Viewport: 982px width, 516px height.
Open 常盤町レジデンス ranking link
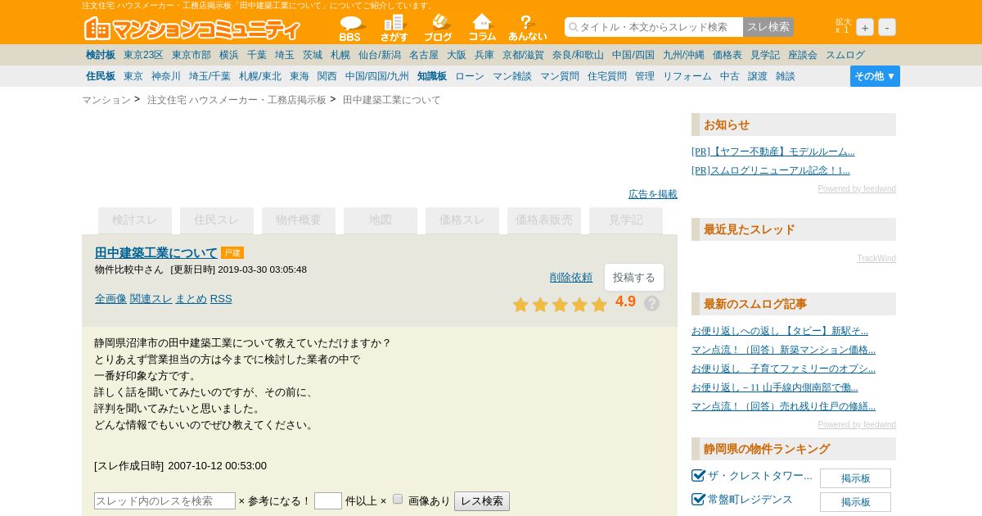point(750,500)
